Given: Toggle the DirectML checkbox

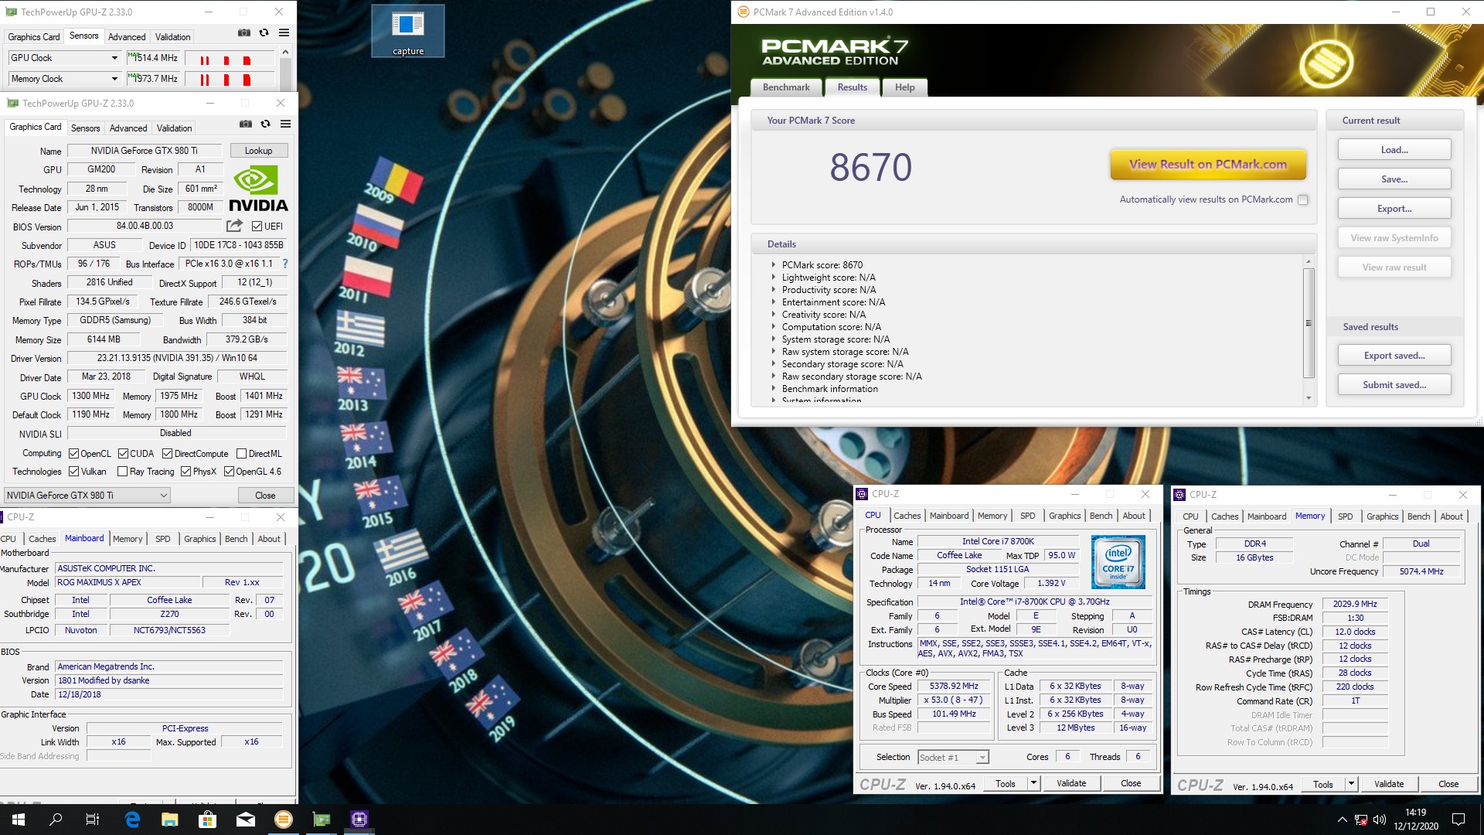Looking at the screenshot, I should click(242, 454).
